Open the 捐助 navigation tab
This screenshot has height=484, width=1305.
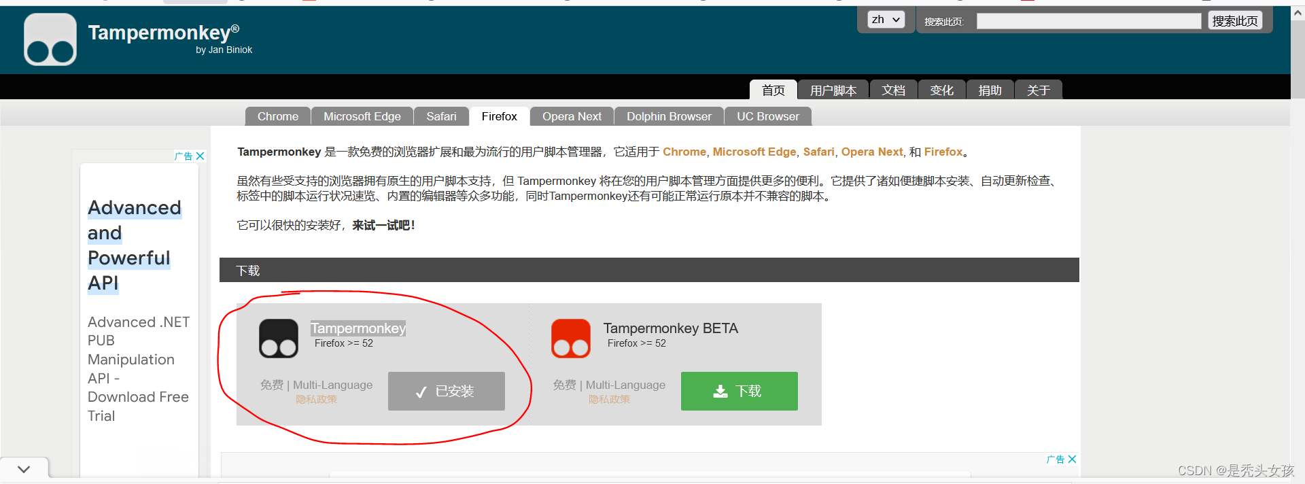[990, 90]
